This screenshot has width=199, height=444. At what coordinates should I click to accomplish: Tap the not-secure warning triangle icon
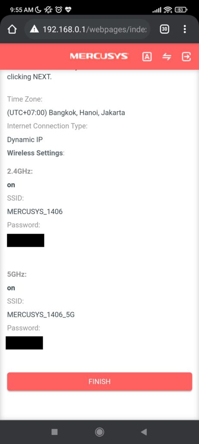pos(34,29)
